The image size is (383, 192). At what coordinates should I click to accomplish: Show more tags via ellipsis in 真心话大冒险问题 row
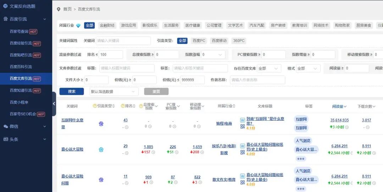(x=301, y=189)
